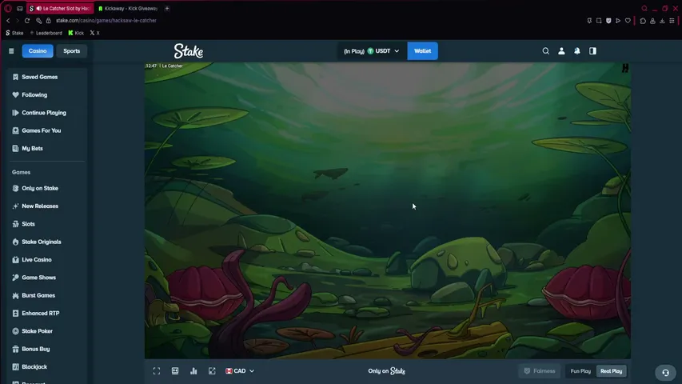Image resolution: width=682 pixels, height=384 pixels.
Task: Open the Leaderboard bookmark
Action: point(46,33)
